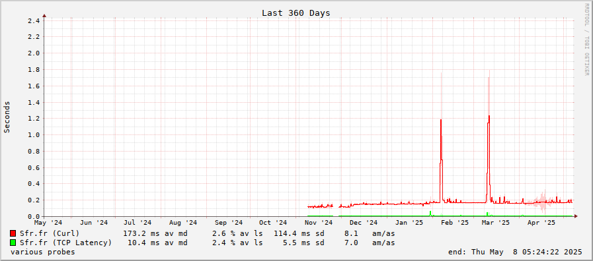Viewport: 593px width, 261px height.
Task: Click the 0.2 y-axis tick label
Action: pos(34,200)
